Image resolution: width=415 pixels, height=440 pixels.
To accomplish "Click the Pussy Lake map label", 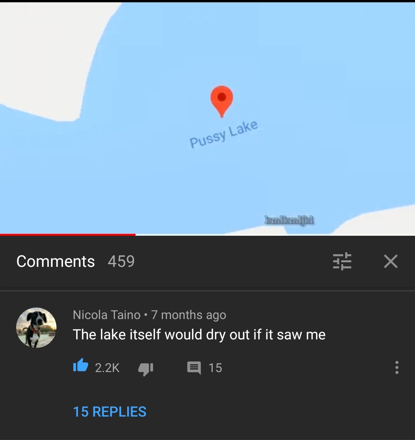I will [x=224, y=134].
